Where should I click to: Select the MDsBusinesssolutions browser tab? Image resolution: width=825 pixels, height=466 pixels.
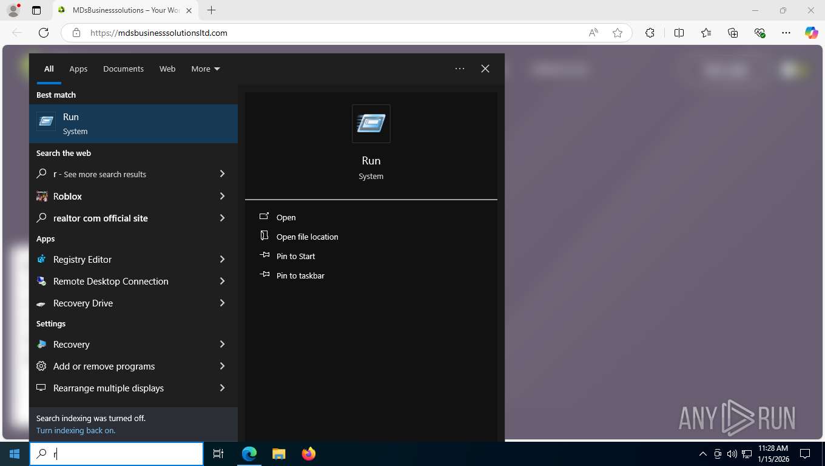click(126, 10)
